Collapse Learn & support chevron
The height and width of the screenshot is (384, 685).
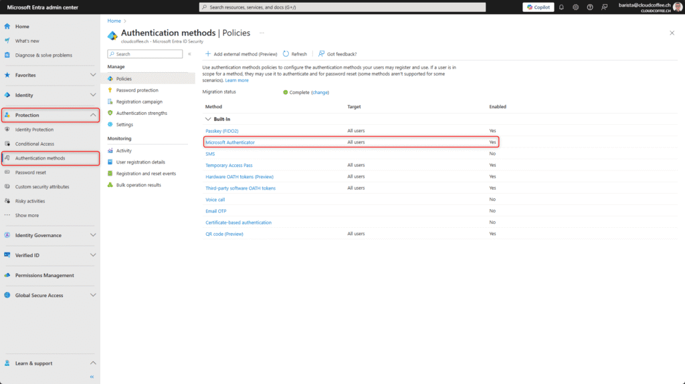coord(93,363)
